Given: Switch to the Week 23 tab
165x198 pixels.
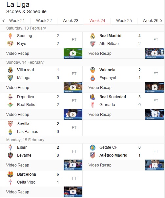Looking at the screenshot, I should click(x=71, y=21).
